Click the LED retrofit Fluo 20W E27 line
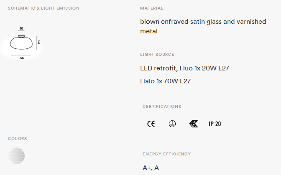281x175 pixels. tap(184, 68)
